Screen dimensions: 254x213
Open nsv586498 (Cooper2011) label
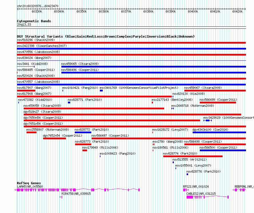(203, 142)
